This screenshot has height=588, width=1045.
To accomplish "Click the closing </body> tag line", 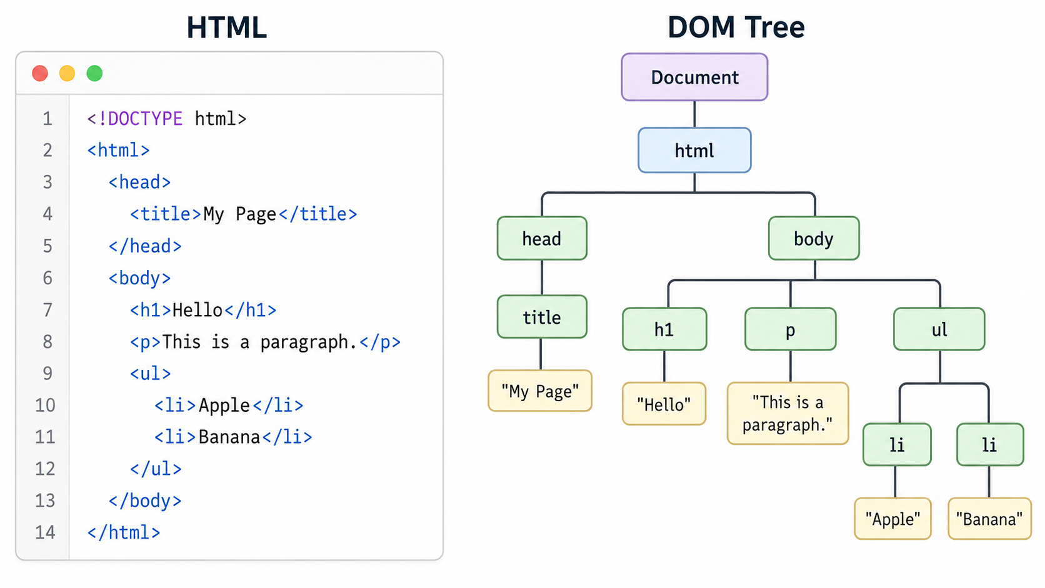I will tap(145, 501).
